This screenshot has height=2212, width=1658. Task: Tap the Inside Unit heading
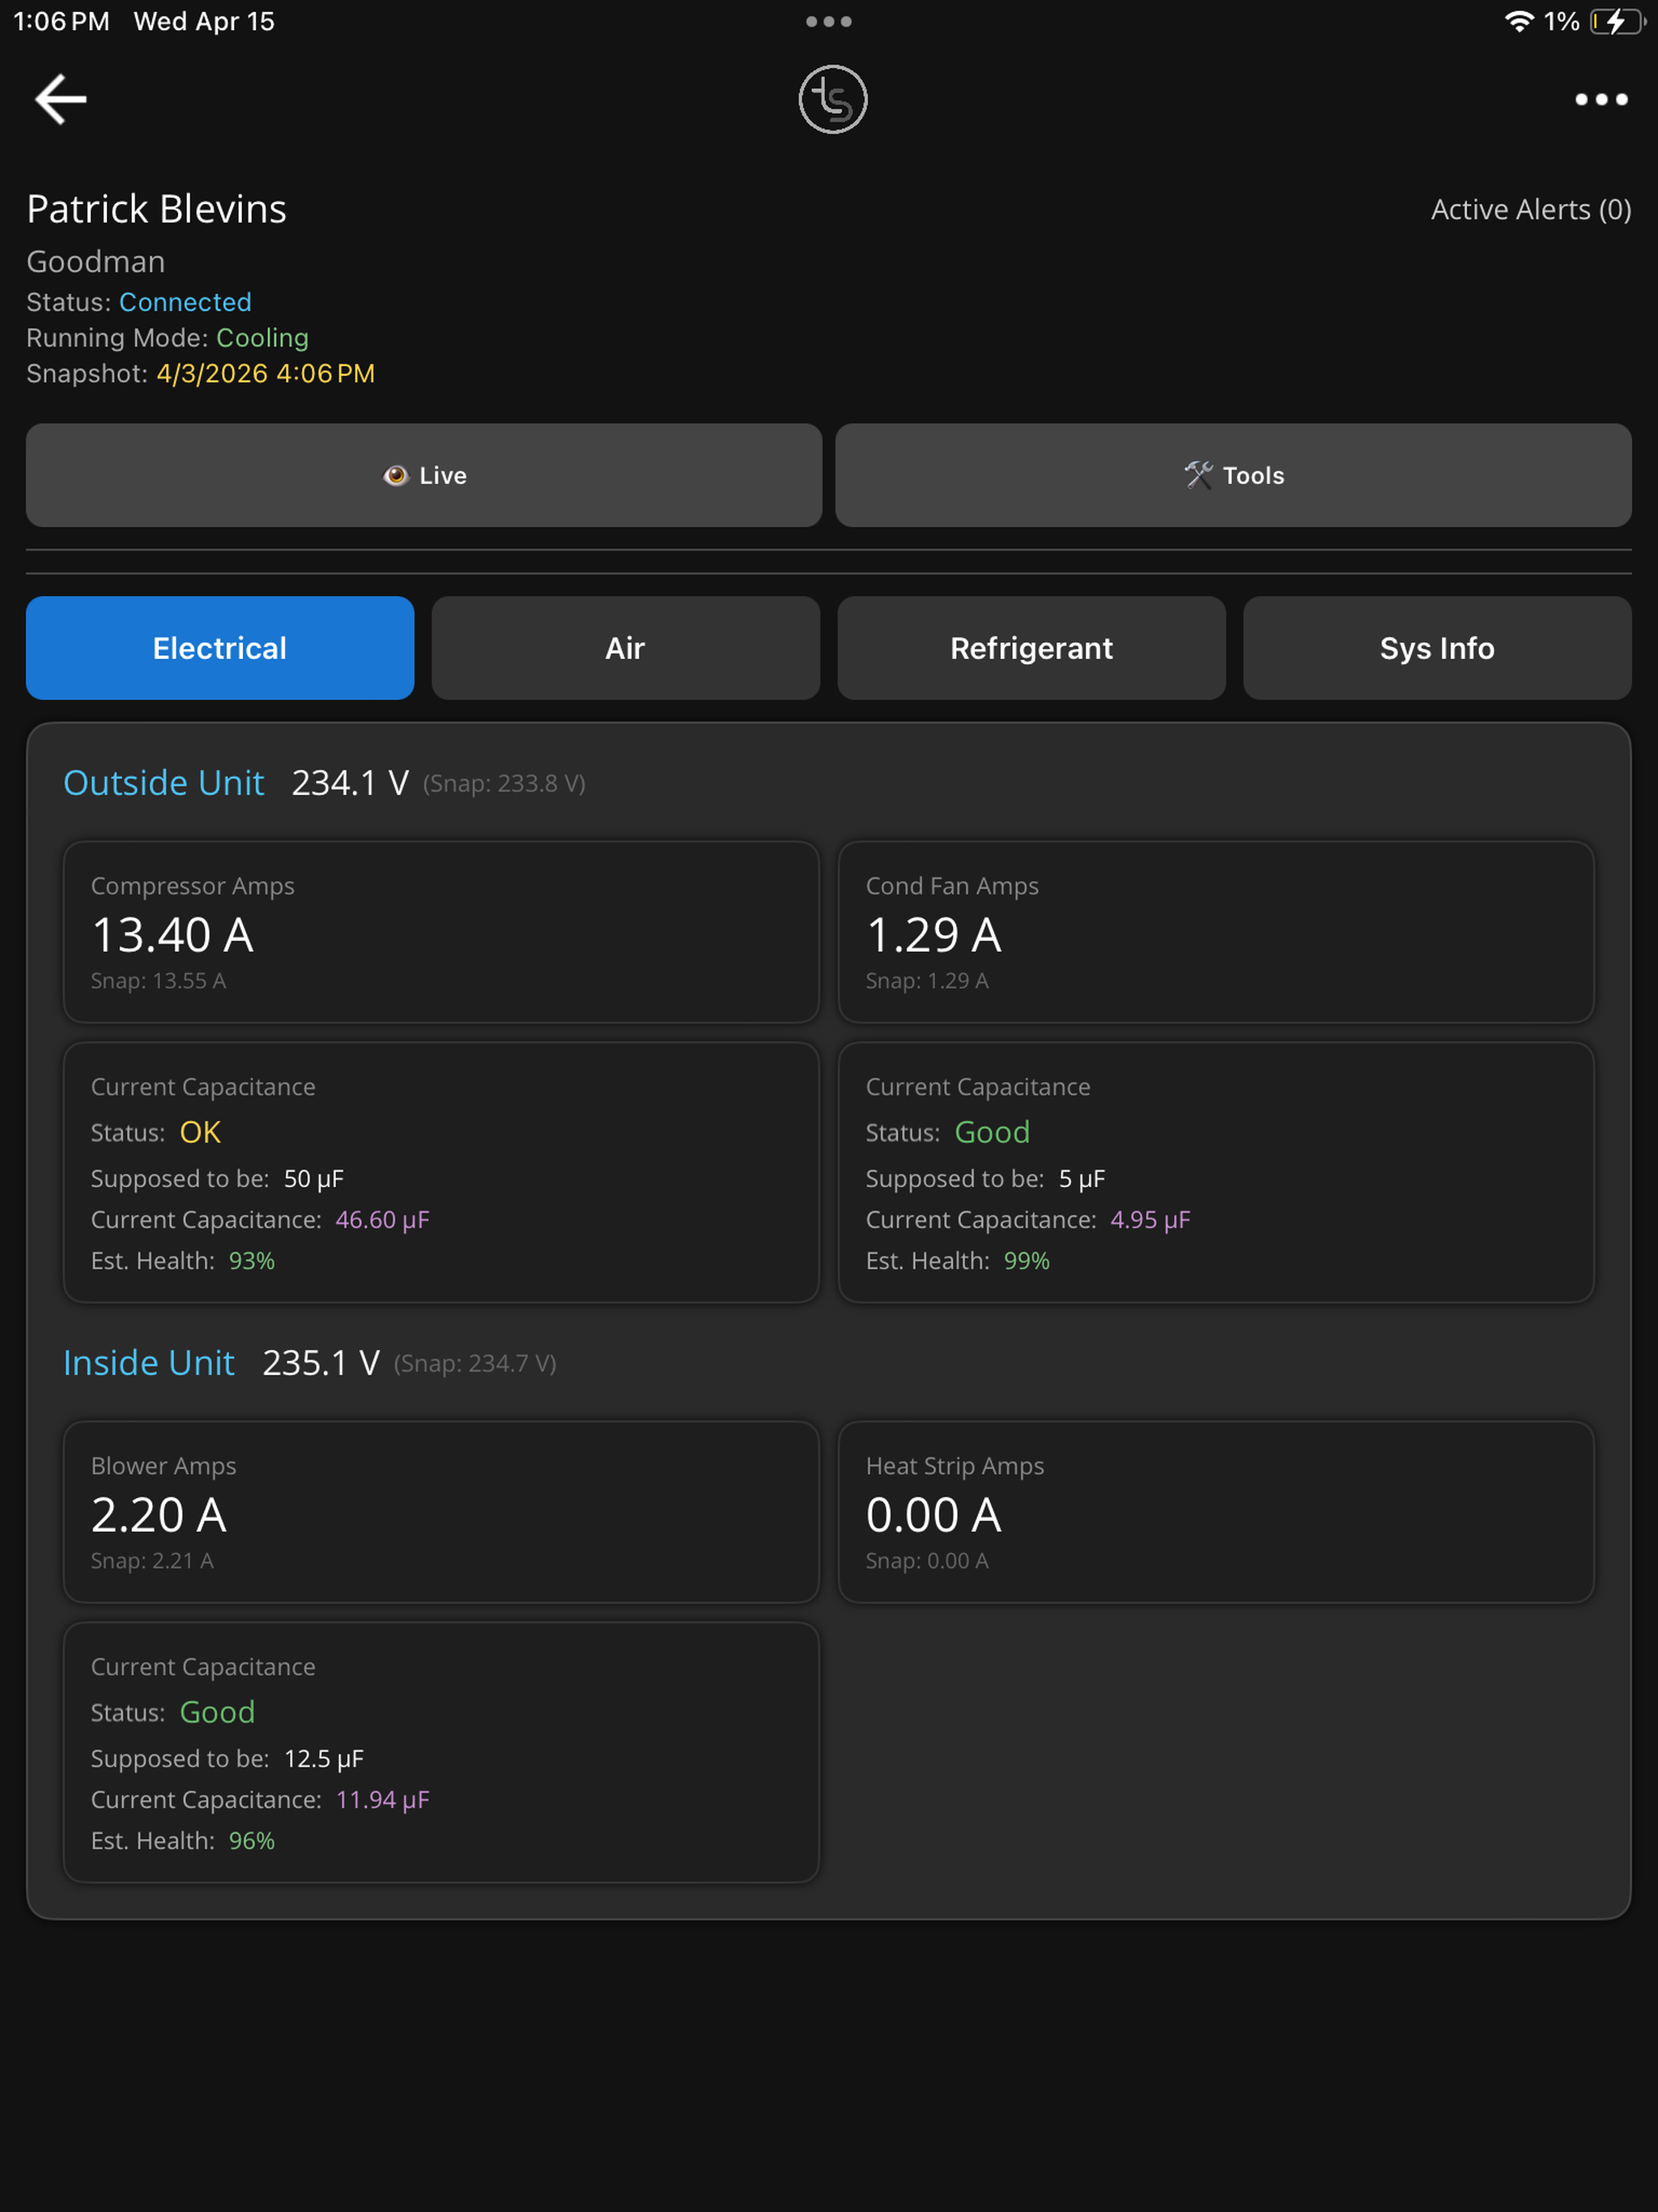pyautogui.click(x=149, y=1362)
